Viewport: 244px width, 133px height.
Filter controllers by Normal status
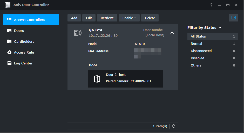[213, 44]
